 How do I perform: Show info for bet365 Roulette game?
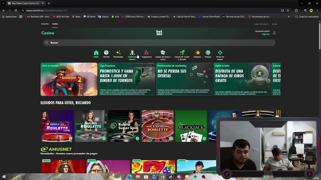point(104,138)
